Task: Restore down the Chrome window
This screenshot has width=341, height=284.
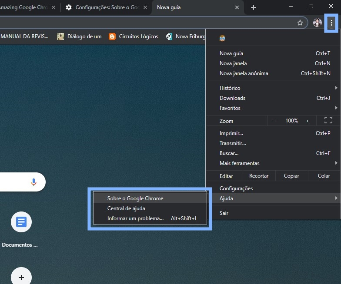Action: 311,6
